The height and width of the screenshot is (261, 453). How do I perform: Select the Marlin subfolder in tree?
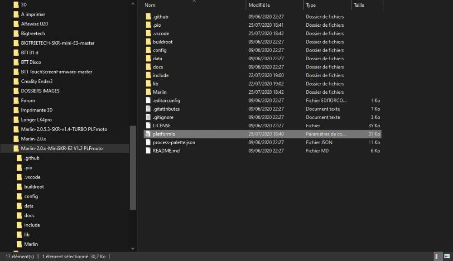[x=31, y=244]
